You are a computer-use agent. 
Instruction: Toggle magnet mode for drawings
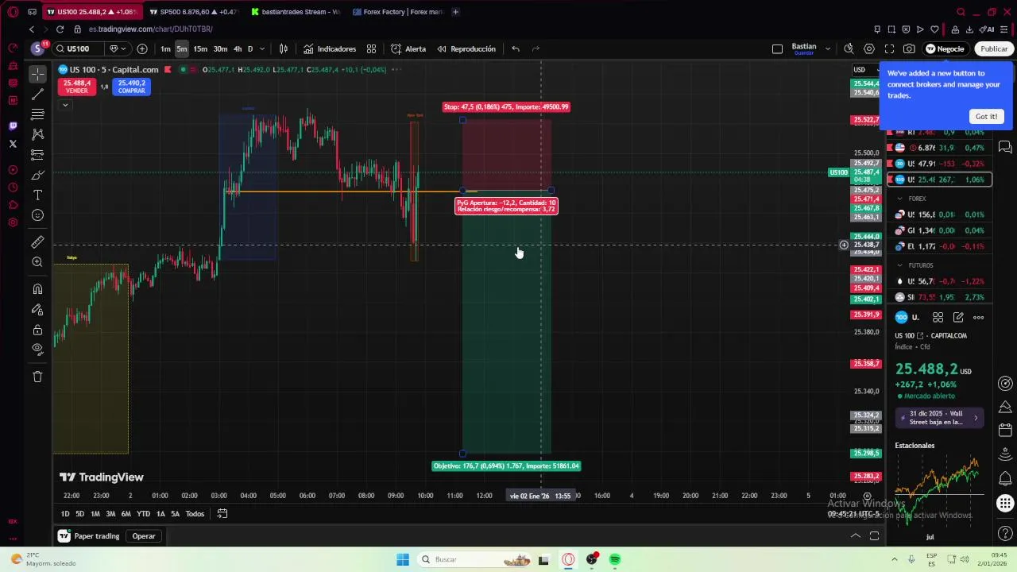click(x=37, y=289)
